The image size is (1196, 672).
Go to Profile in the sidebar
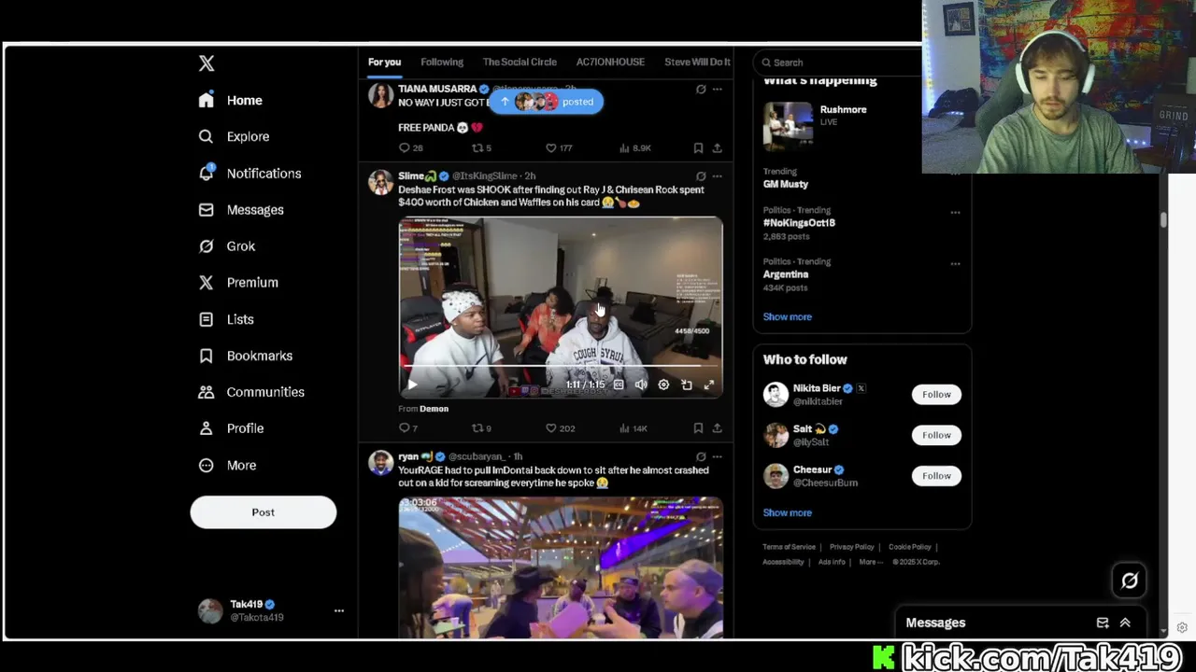click(x=231, y=428)
